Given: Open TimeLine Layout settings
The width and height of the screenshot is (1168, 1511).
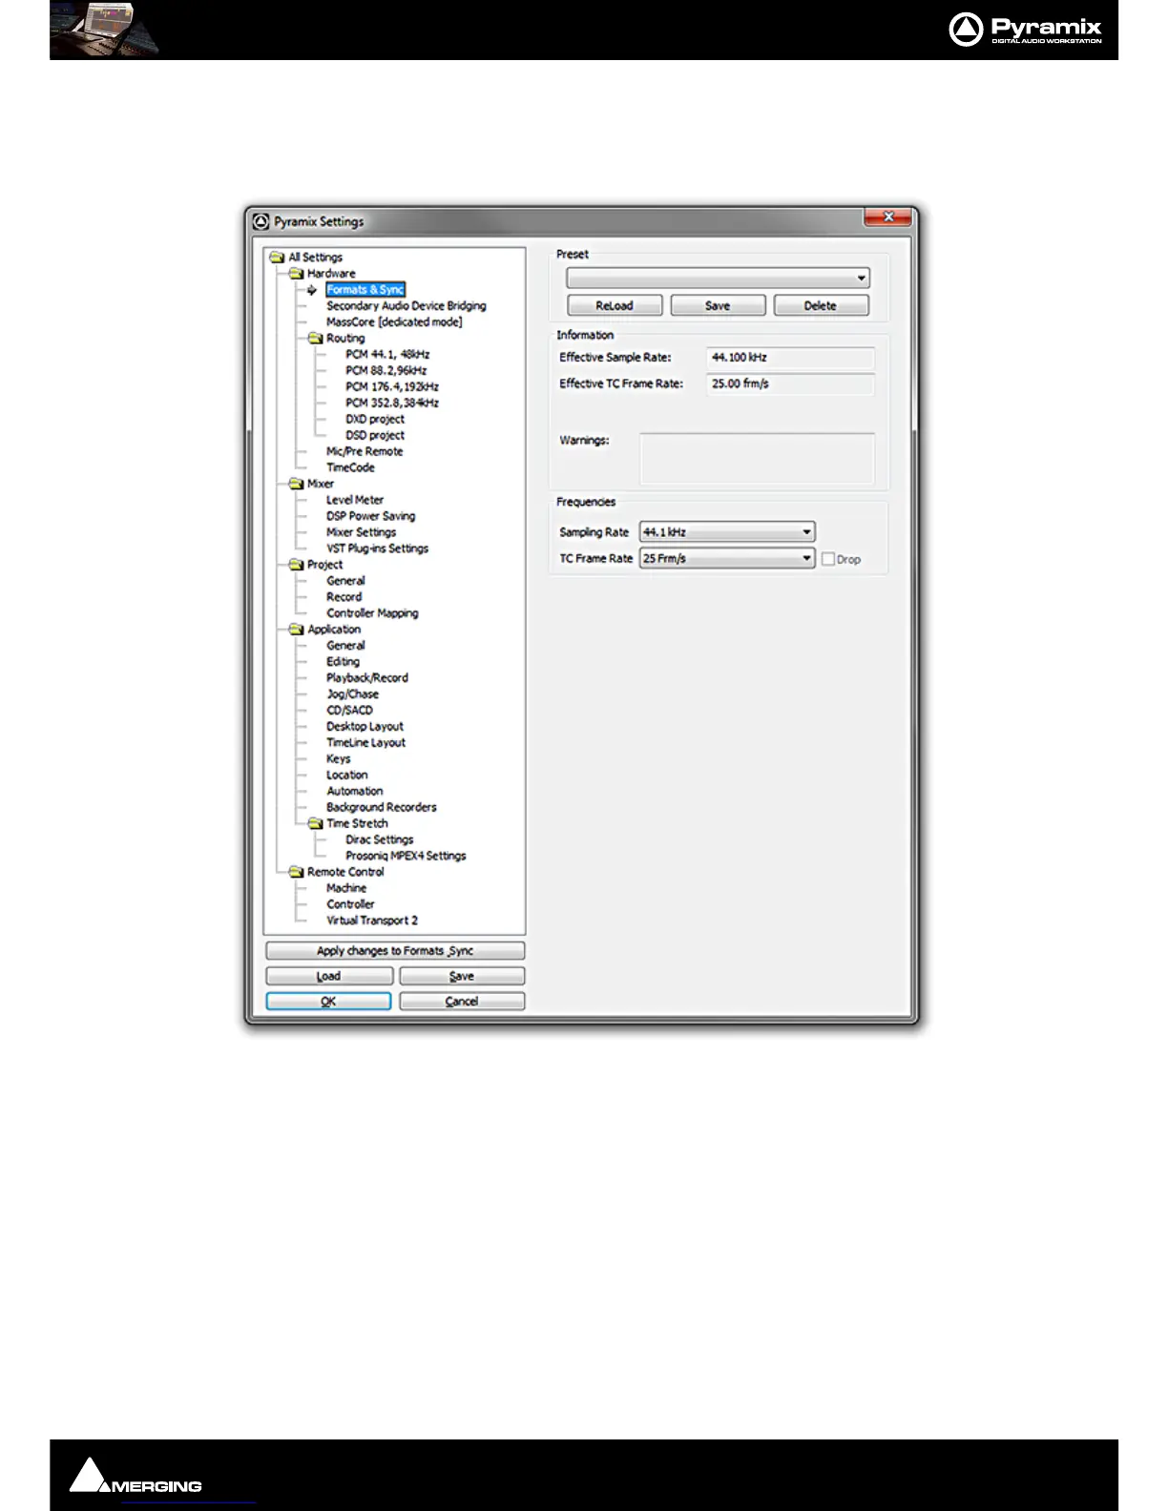Looking at the screenshot, I should [x=365, y=744].
